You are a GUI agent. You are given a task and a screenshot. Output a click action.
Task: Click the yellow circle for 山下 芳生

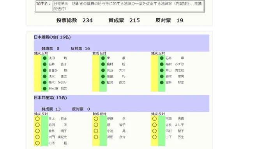click(154, 137)
